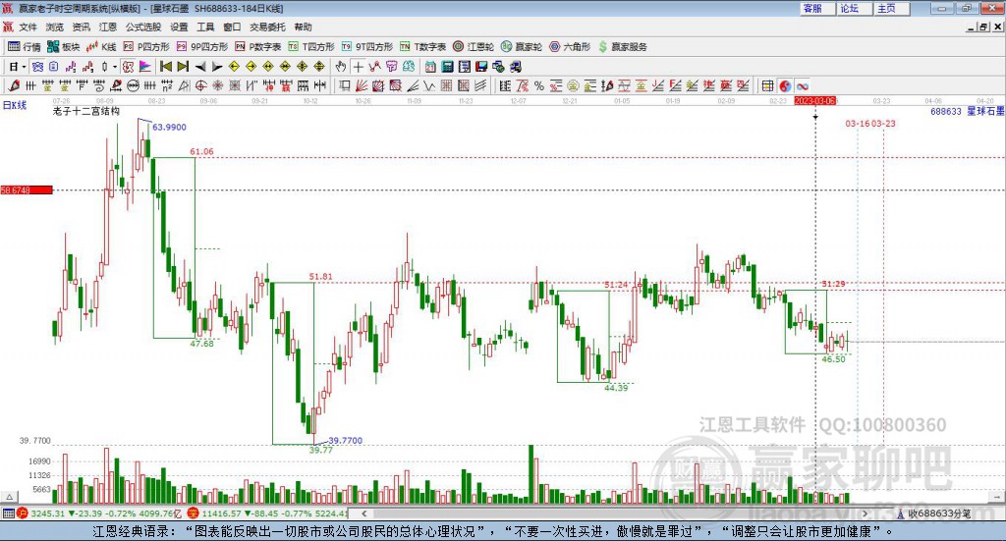Step back with the black left arrow
The width and height of the screenshot is (1006, 541).
click(x=200, y=67)
